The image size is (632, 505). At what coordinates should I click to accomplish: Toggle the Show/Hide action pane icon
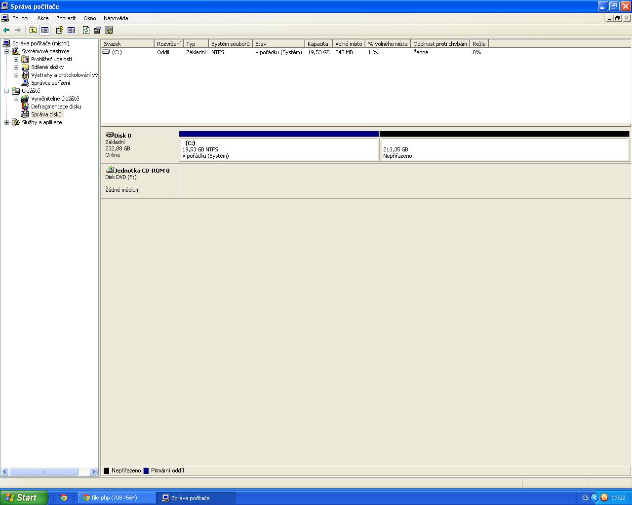point(71,30)
